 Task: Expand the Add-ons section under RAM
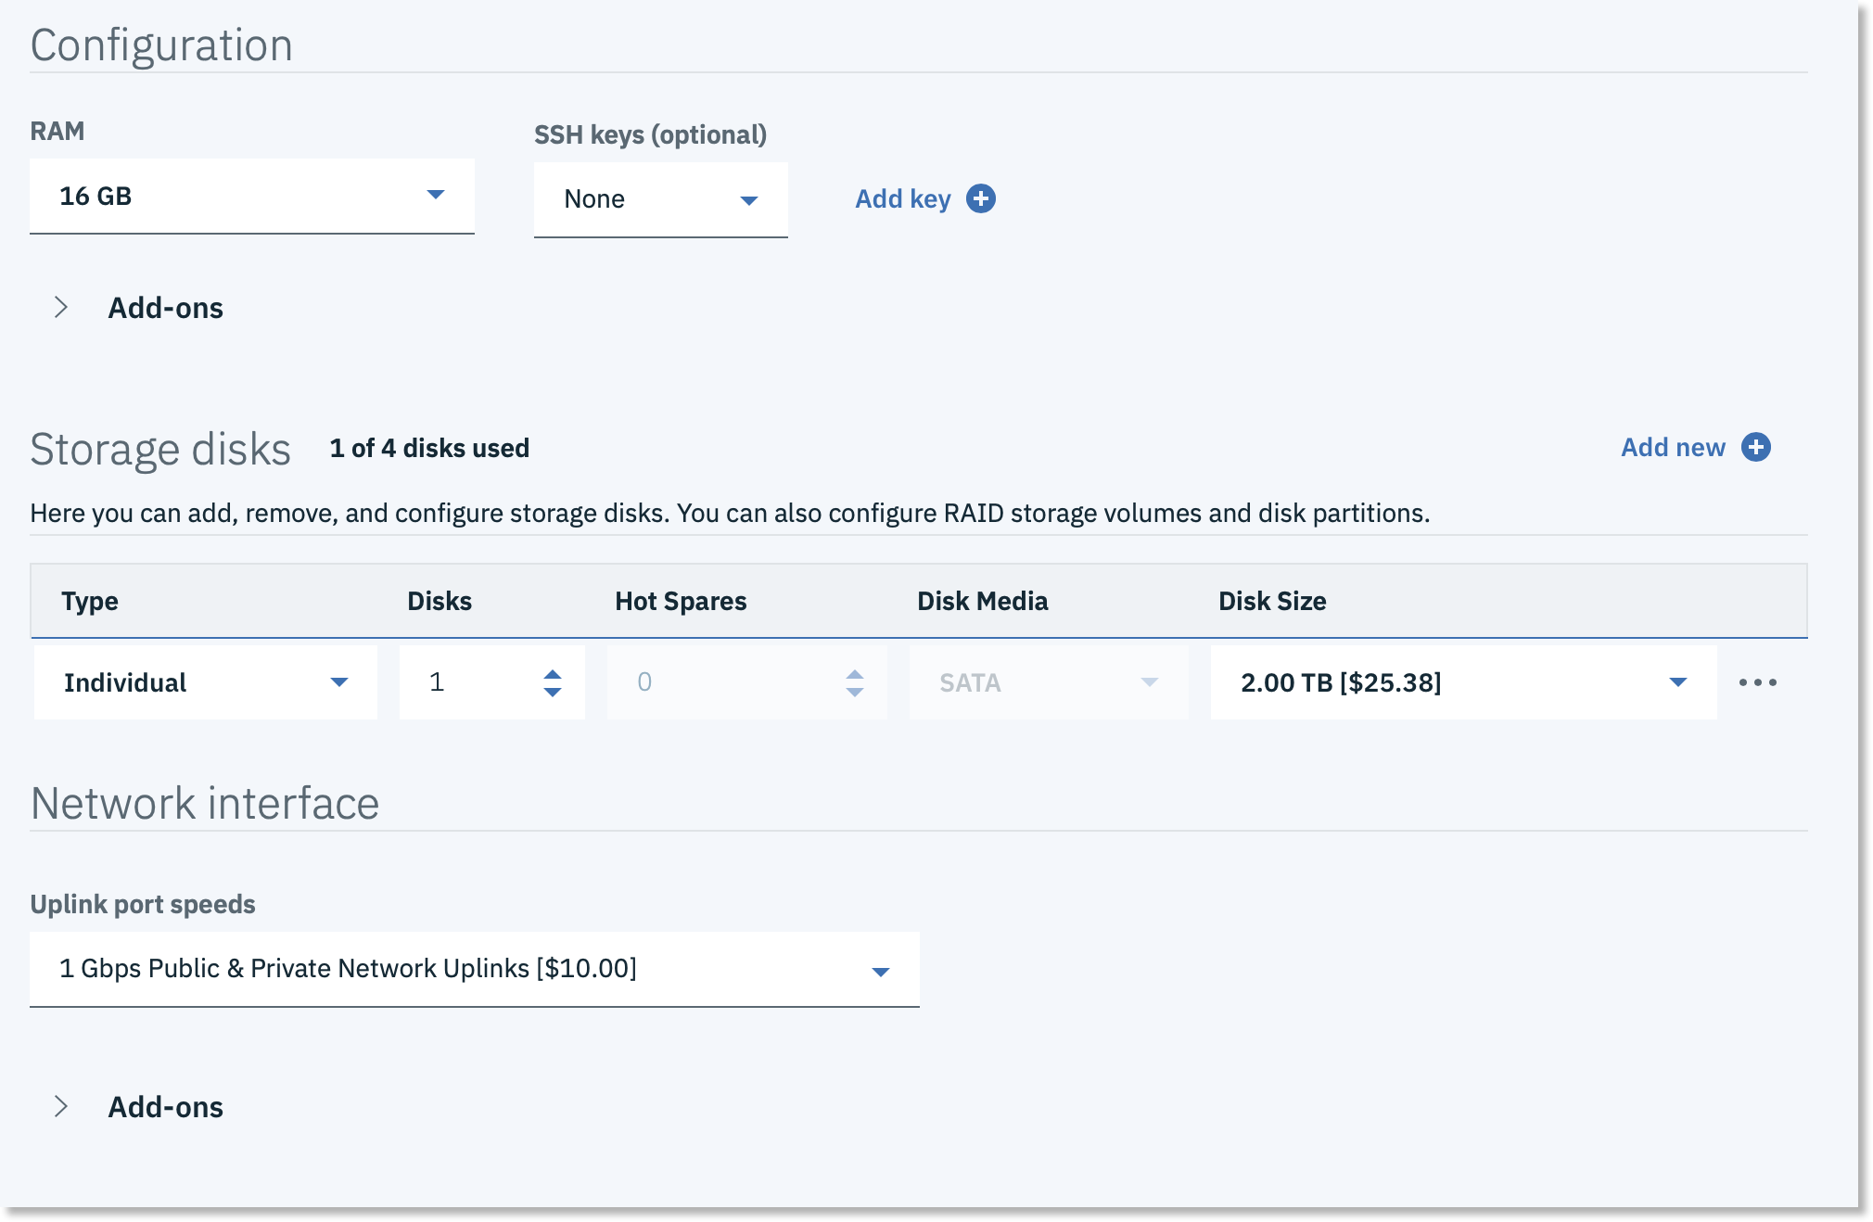coord(139,308)
